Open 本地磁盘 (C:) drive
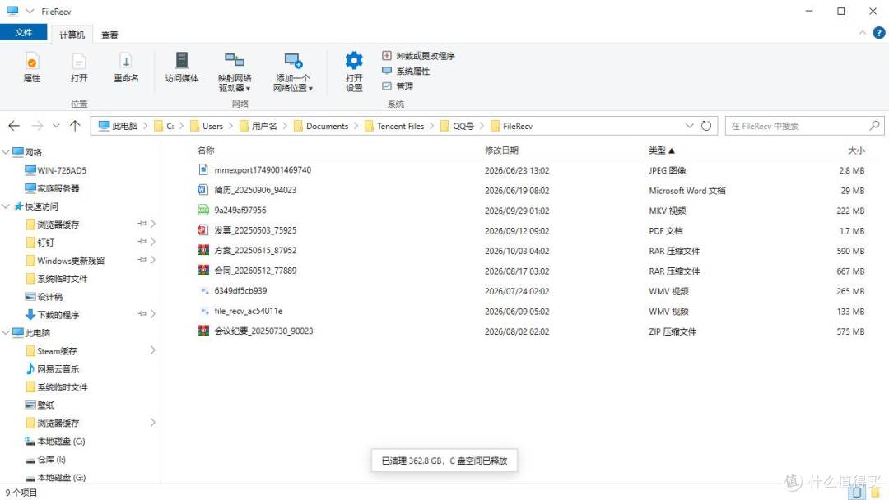 tap(55, 441)
